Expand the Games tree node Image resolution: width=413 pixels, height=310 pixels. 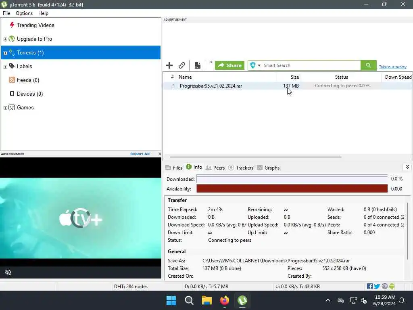[5, 107]
